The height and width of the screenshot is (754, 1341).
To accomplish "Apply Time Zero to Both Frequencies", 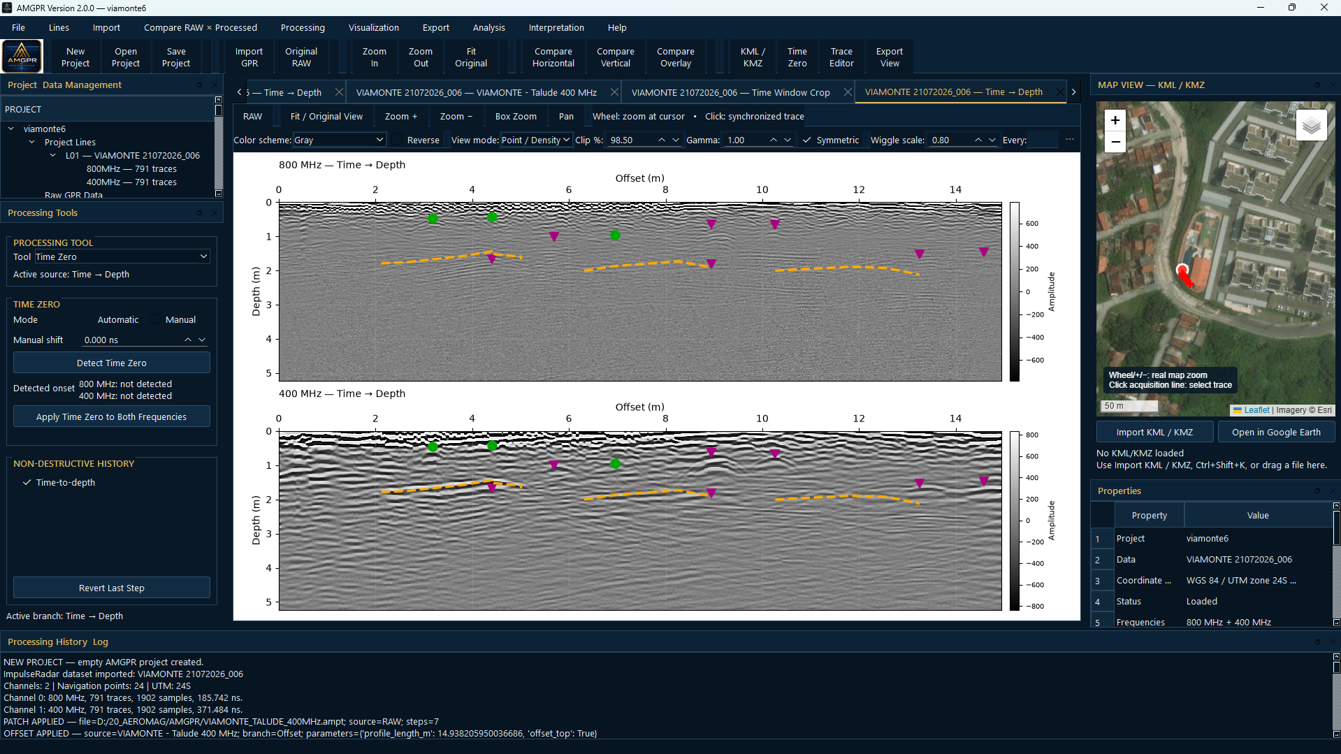I will 112,416.
